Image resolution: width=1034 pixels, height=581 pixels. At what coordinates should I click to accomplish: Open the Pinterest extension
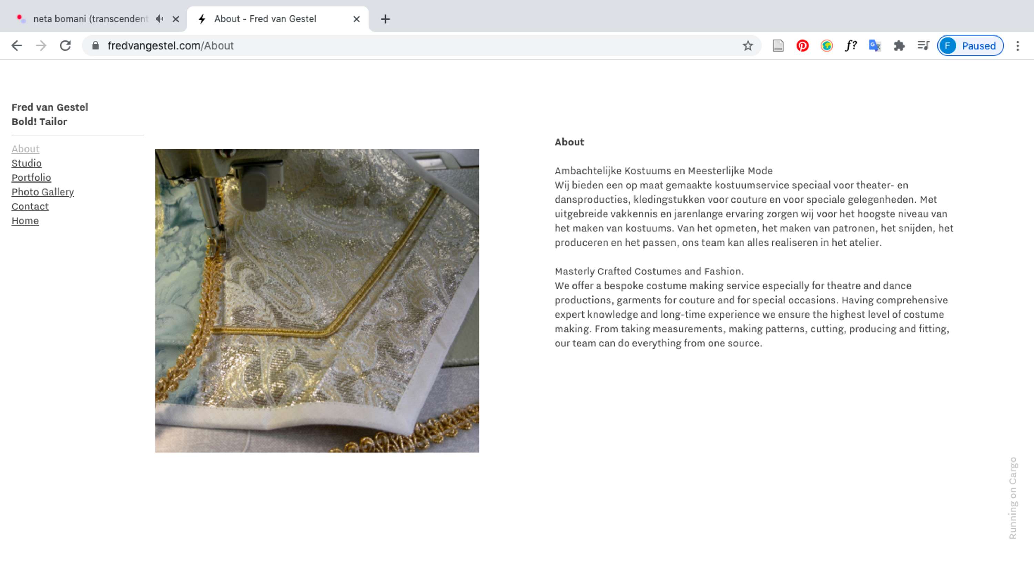(x=802, y=46)
